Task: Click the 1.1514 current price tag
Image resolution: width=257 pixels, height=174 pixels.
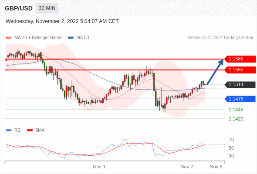Action: [x=240, y=85]
